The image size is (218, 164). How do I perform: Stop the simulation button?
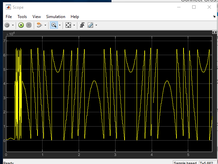tap(29, 25)
